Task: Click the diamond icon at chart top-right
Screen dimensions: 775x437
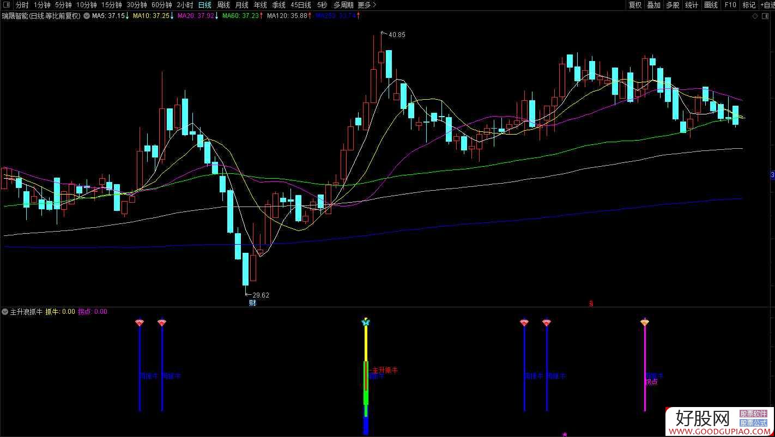Action: pos(755,16)
